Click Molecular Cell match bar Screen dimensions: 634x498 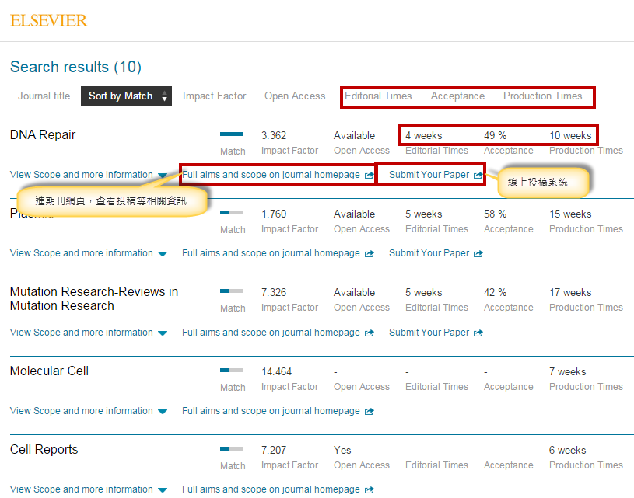(232, 370)
